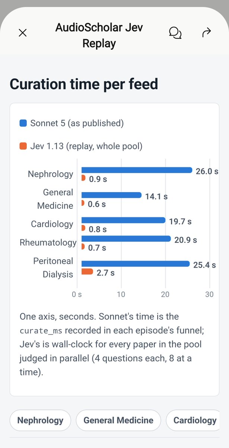Click the Cardiology 19.7 s blue bar
The image size is (229, 448).
tap(123, 220)
